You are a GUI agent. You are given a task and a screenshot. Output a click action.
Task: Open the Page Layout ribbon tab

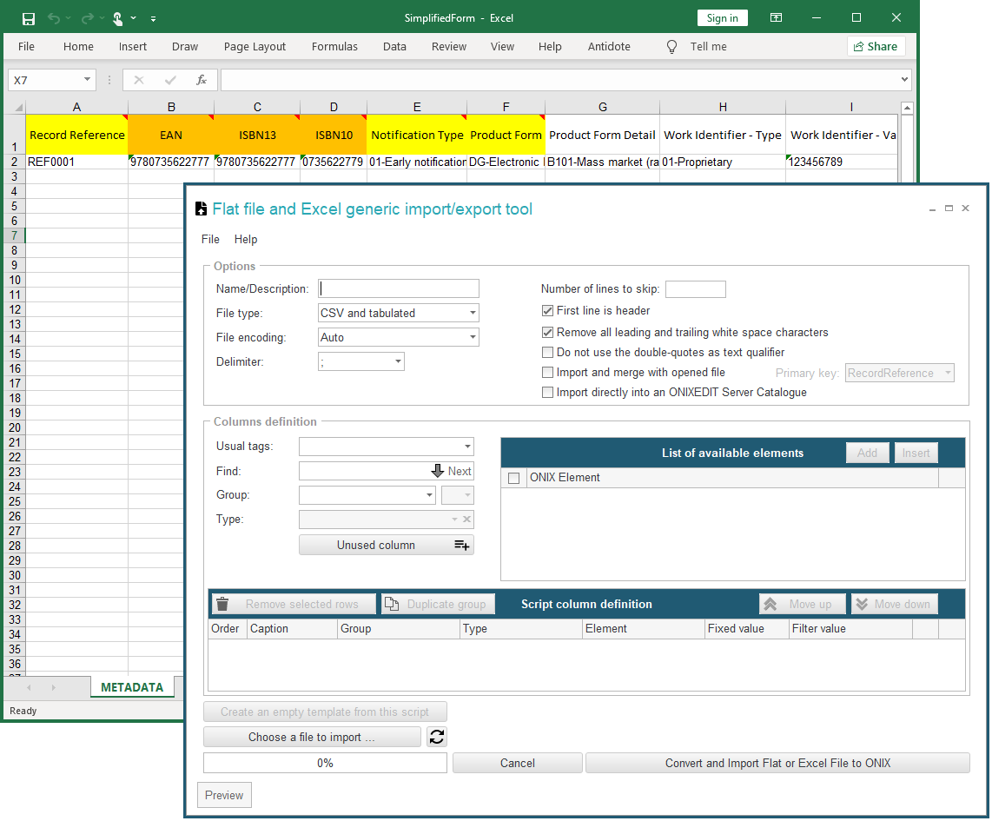[255, 46]
